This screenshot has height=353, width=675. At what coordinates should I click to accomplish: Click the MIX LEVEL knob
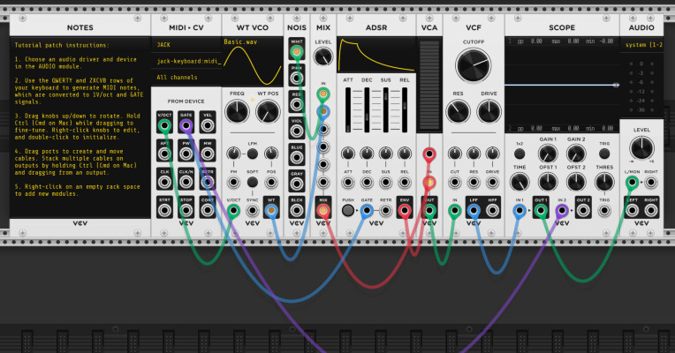(x=323, y=59)
